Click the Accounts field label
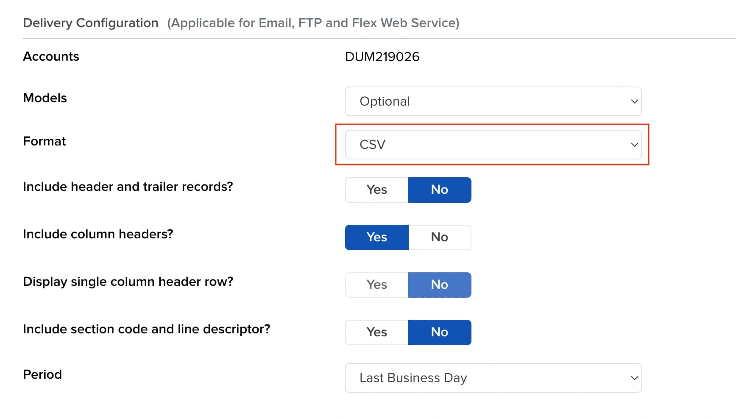This screenshot has width=736, height=419. click(x=51, y=56)
